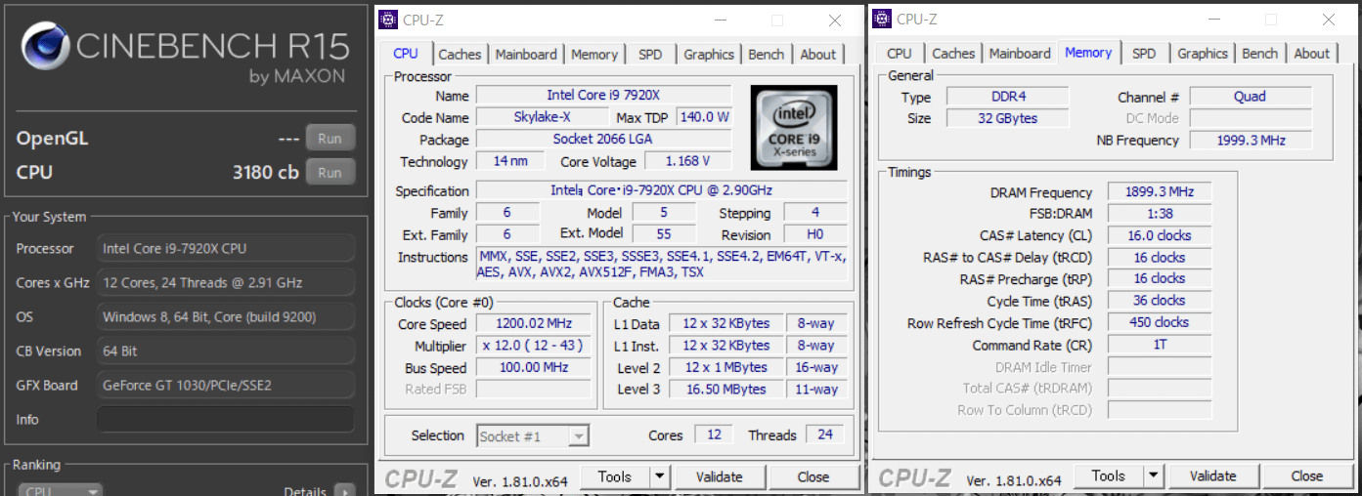Click the multiplier 'x 12.0 ( 12 - 43 )' value

point(534,347)
